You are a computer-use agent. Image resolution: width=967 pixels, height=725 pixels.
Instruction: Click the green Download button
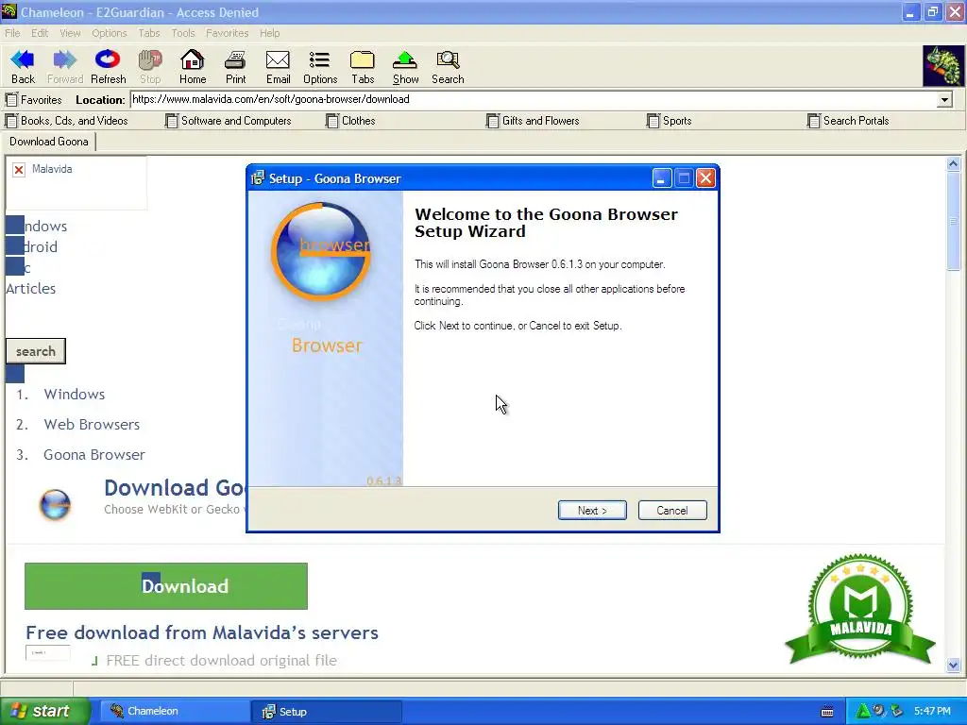point(166,585)
